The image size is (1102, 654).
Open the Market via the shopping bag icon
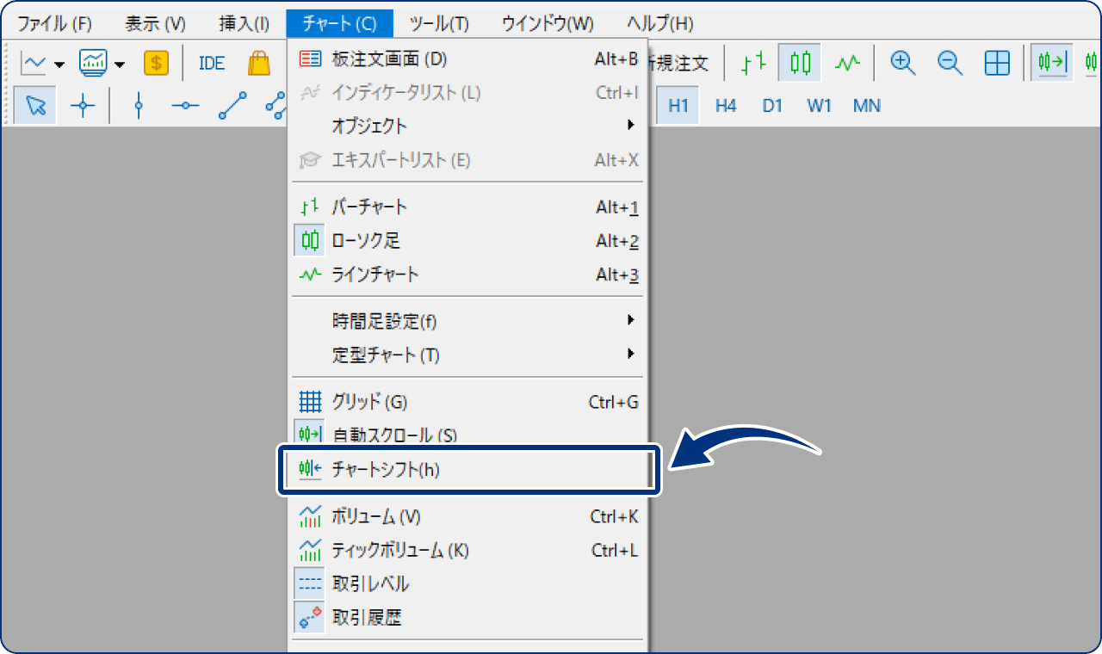coord(258,62)
